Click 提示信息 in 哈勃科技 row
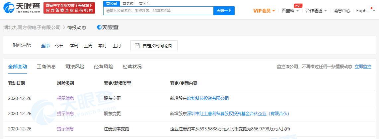 (65, 98)
